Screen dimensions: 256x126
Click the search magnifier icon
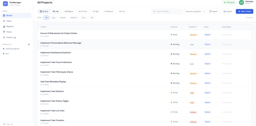[x=154, y=11]
